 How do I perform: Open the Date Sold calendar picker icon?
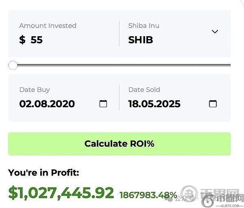(213, 104)
